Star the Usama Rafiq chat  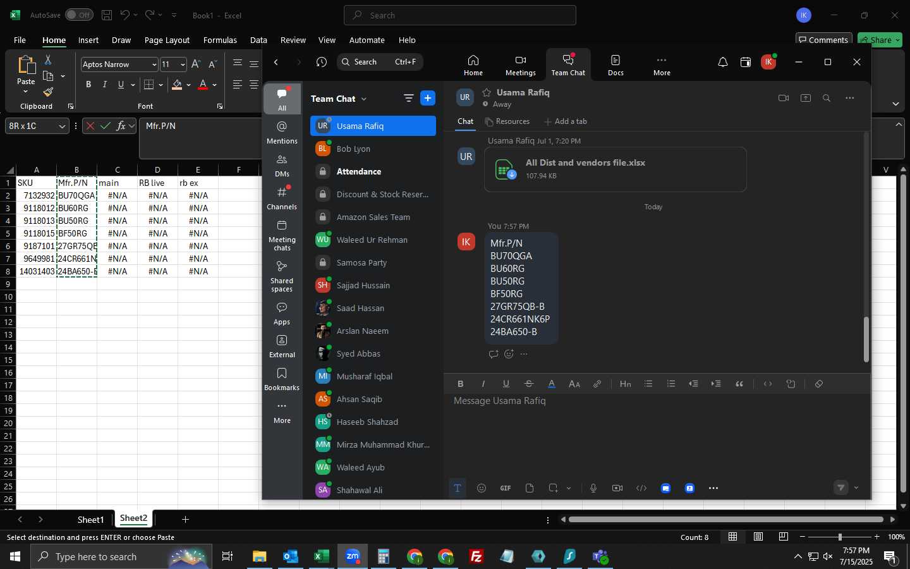click(487, 92)
